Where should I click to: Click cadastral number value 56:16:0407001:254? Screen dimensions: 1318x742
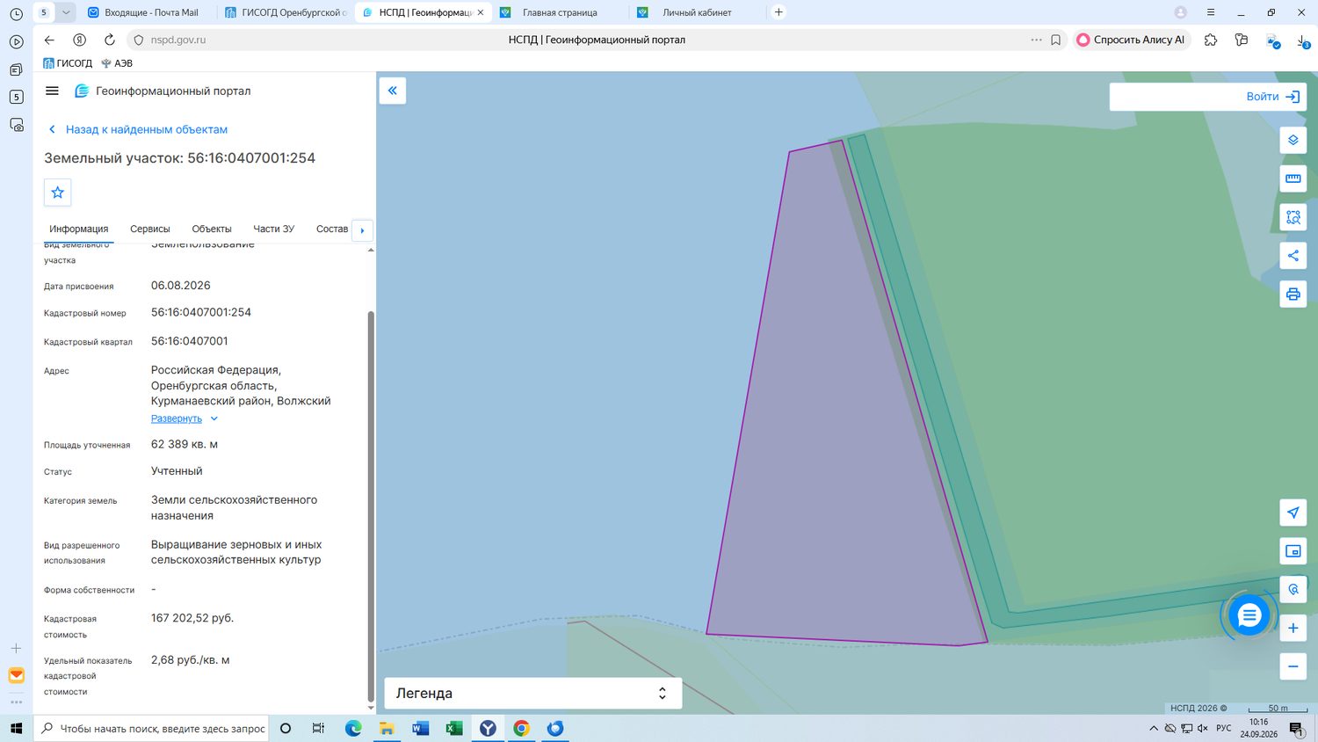click(201, 312)
